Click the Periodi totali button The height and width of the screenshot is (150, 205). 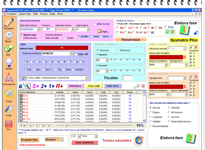tap(131, 40)
